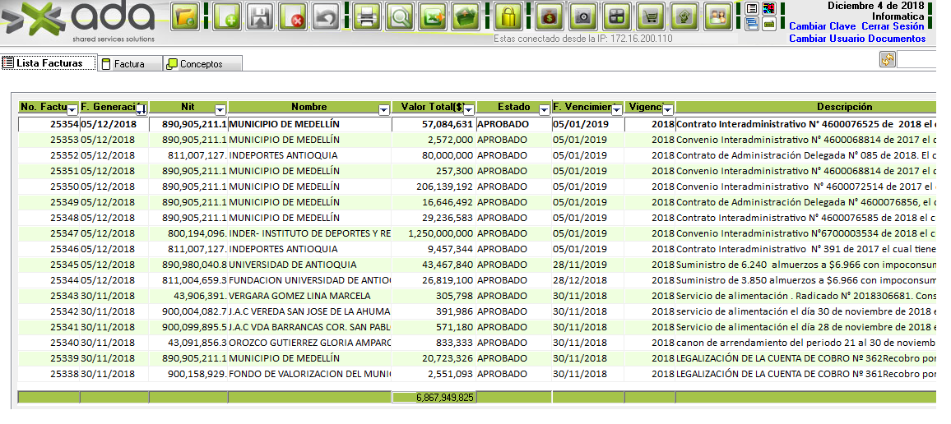
Task: Click the new document plus icon
Action: click(x=226, y=16)
